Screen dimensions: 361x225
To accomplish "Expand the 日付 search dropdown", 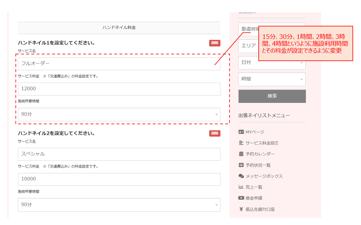I will (x=272, y=63).
